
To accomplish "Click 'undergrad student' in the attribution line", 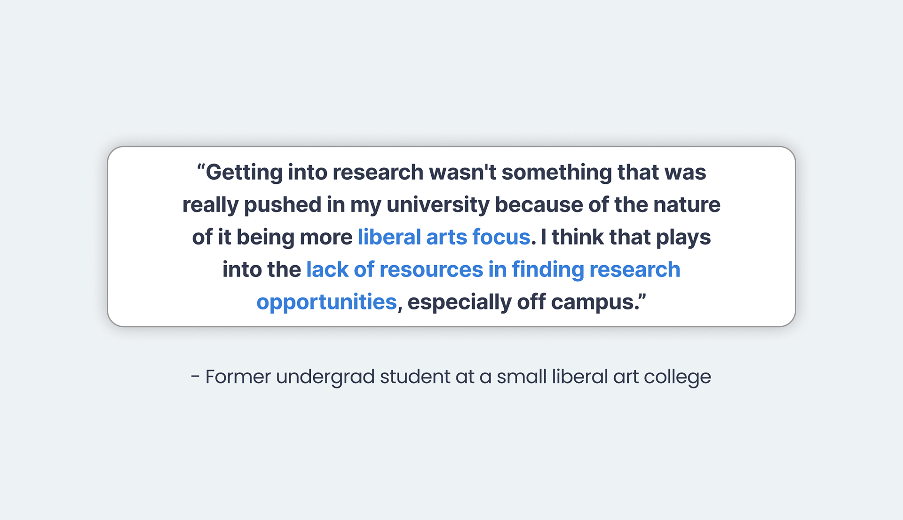I will coord(363,378).
